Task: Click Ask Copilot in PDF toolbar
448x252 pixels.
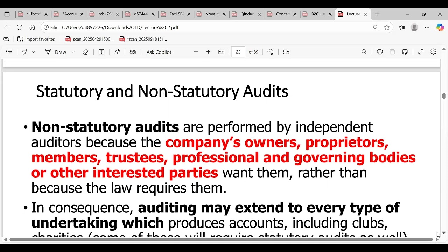Action: [159, 52]
